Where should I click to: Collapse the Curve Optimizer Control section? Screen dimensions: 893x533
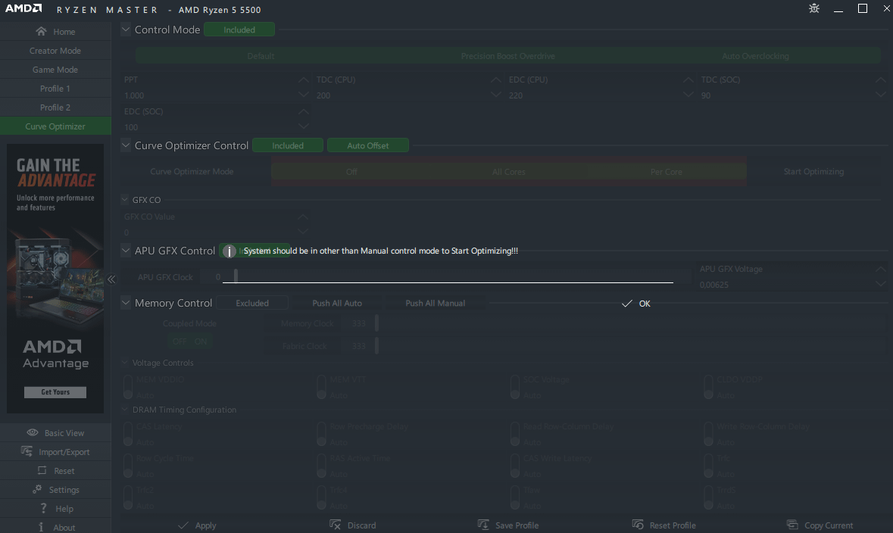(126, 145)
